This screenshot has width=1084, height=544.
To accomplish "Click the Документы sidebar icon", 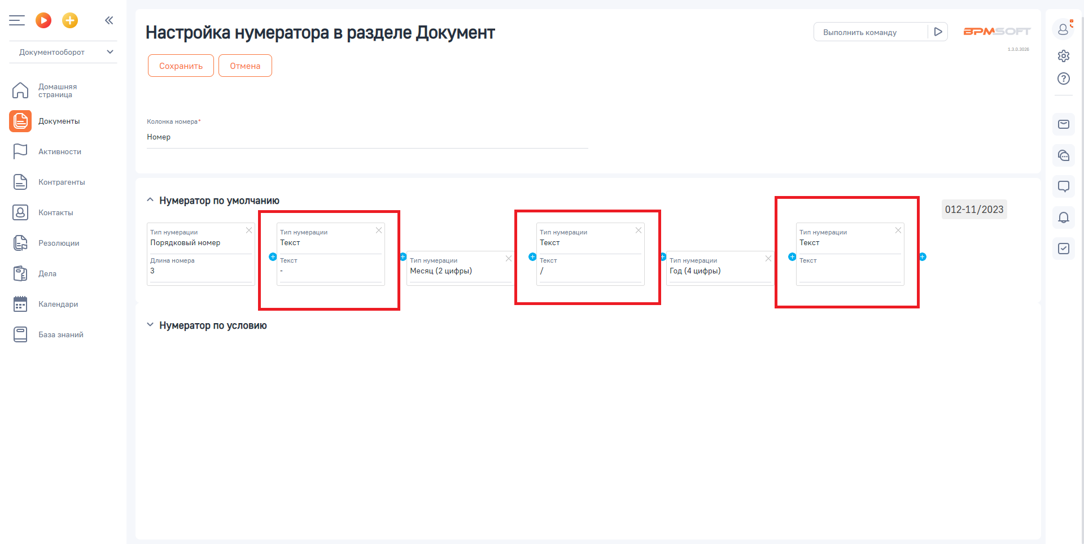I will (20, 121).
